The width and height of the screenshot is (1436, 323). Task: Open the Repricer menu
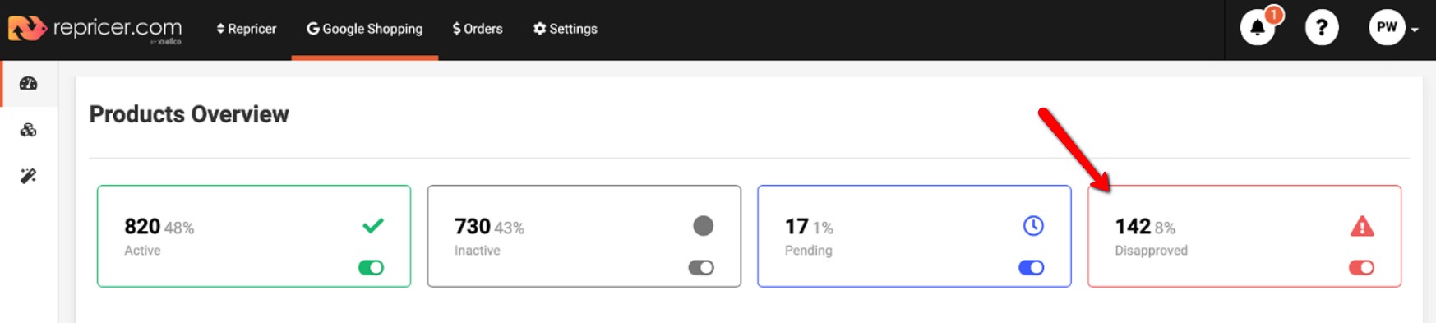247,29
